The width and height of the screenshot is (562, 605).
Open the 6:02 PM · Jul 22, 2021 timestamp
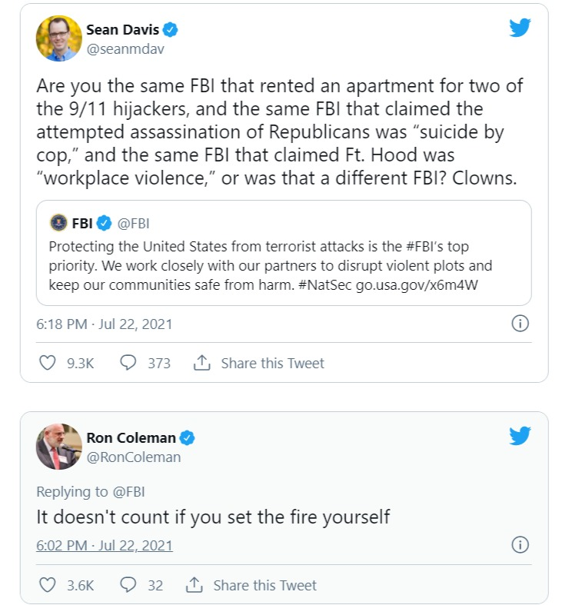[x=105, y=546]
